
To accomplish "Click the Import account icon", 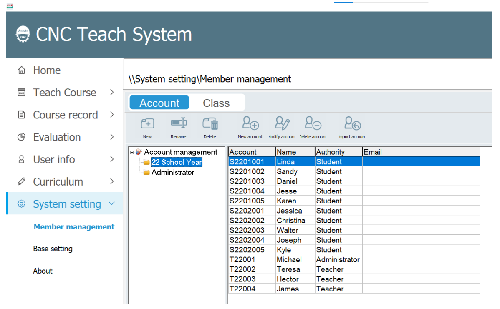I will (x=352, y=123).
